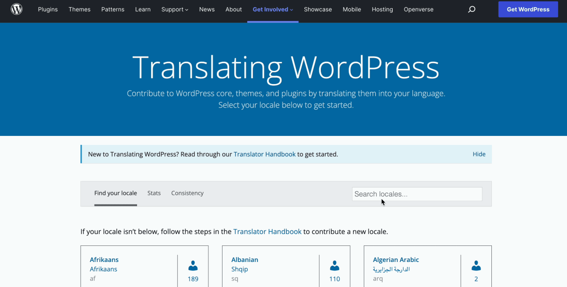Click the native name 'Shqip' link
The height and width of the screenshot is (287, 567).
(x=240, y=269)
